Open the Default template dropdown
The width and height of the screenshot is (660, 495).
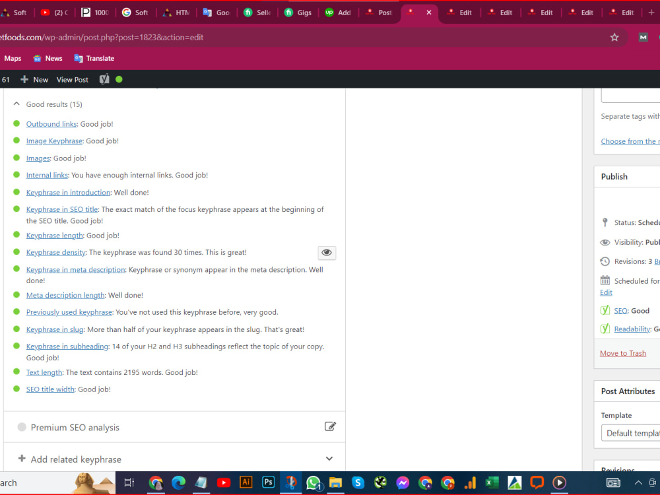630,433
